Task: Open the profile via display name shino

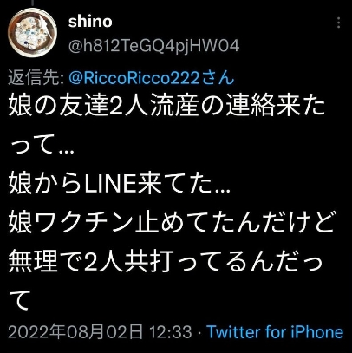Action: (x=90, y=22)
